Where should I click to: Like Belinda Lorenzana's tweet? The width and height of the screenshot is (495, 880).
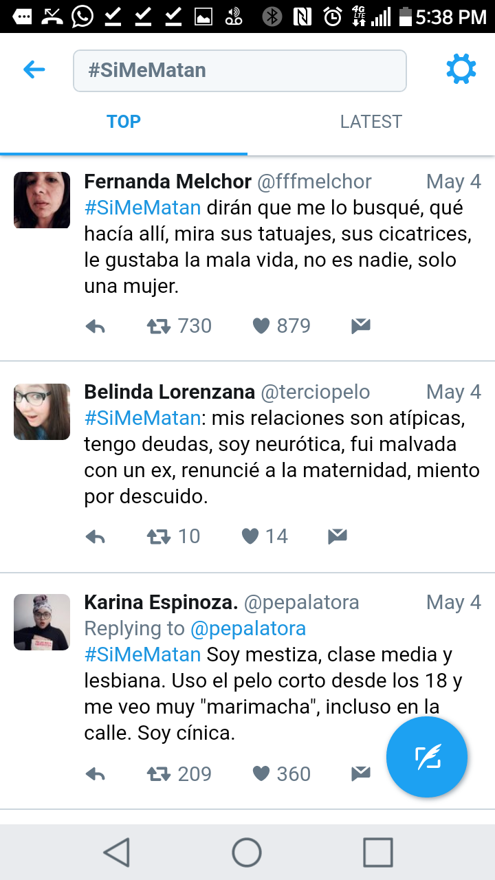(x=250, y=536)
